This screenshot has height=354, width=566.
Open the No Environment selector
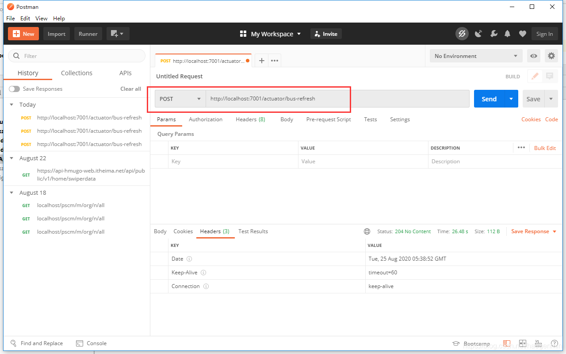click(x=476, y=56)
